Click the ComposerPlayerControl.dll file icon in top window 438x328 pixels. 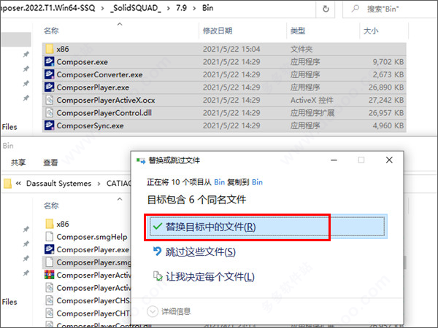pyautogui.click(x=50, y=113)
